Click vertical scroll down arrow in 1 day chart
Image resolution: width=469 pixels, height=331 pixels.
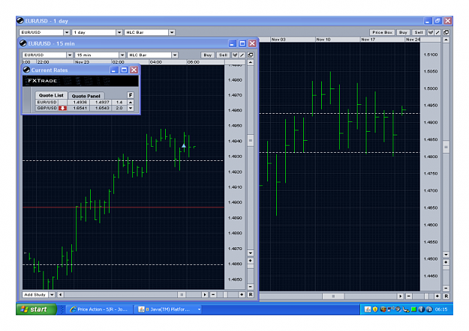pyautogui.click(x=446, y=255)
